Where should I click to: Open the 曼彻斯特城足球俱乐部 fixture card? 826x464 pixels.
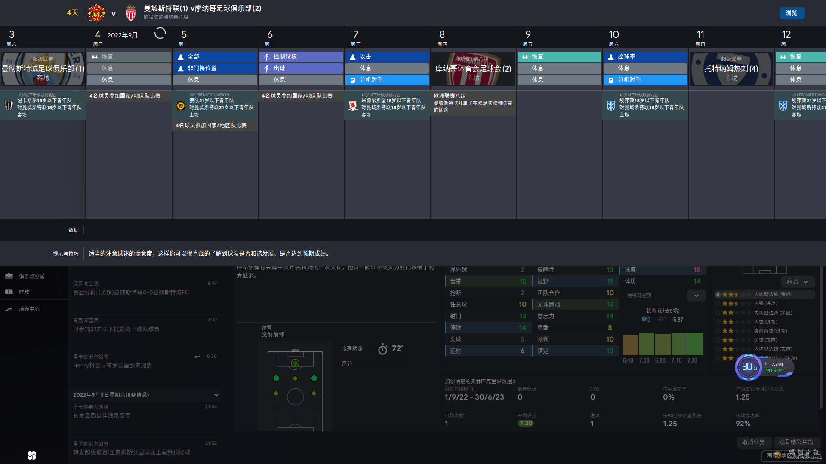click(x=43, y=69)
